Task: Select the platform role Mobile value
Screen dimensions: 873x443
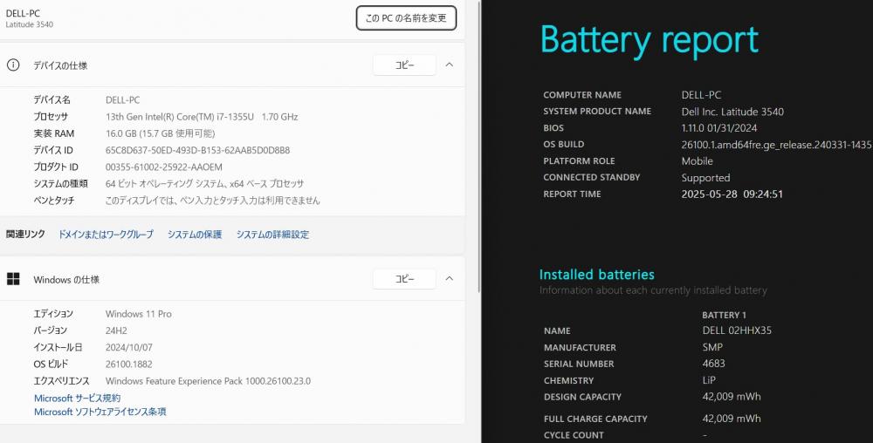Action: [697, 161]
